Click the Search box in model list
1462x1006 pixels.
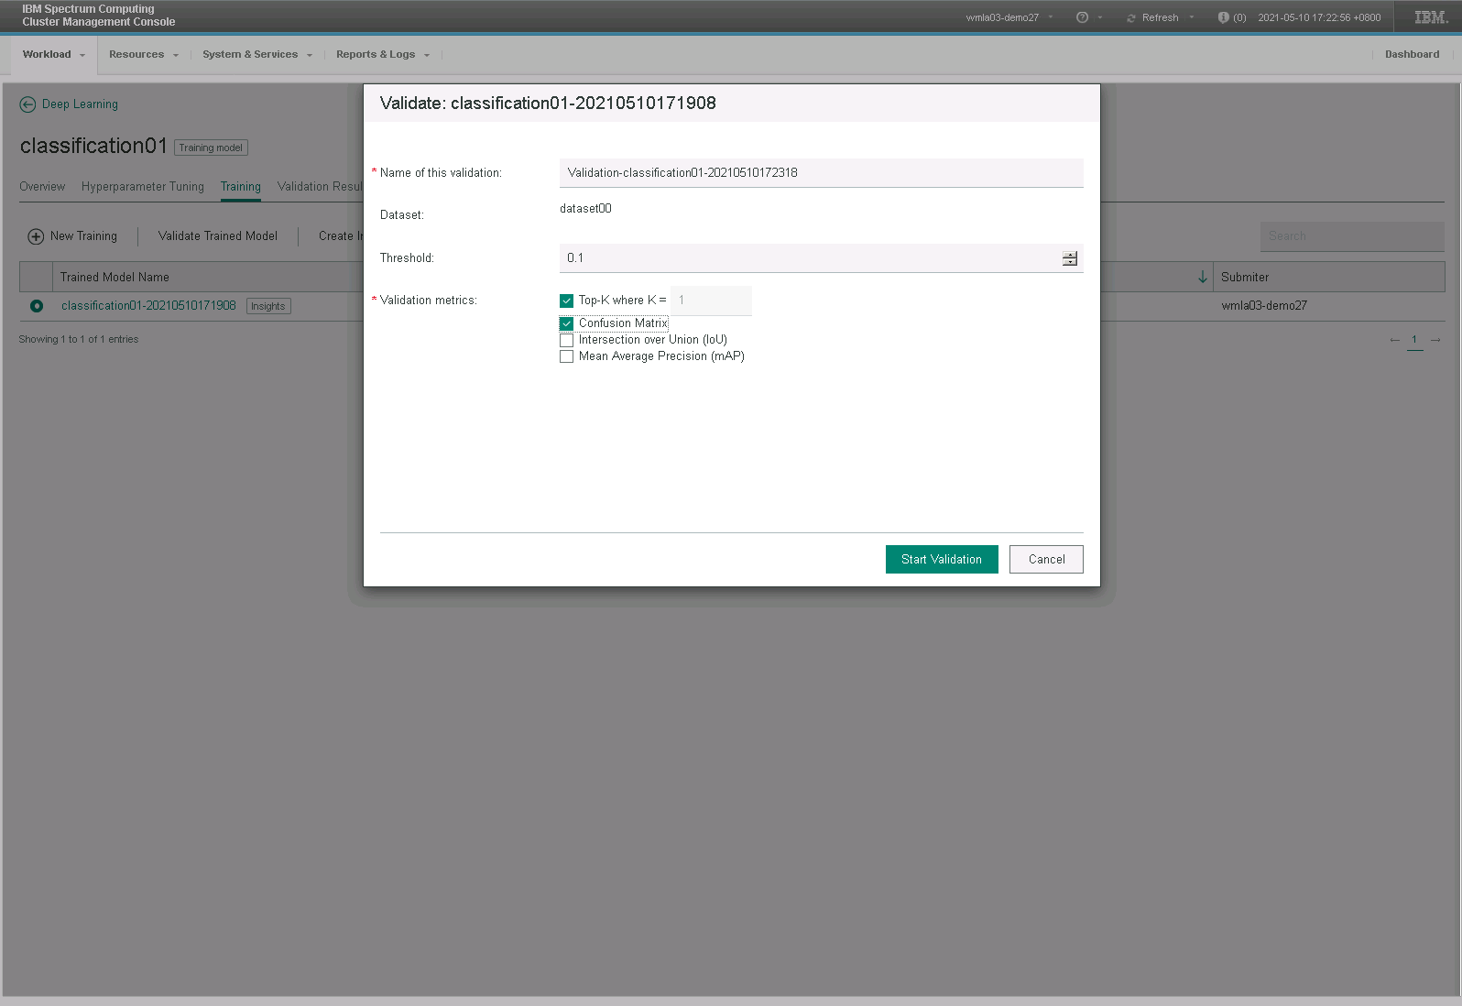(1352, 236)
